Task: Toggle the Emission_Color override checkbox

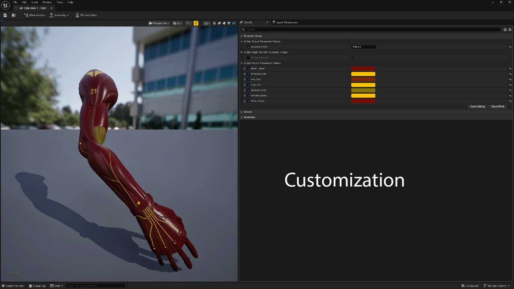Action: [x=249, y=74]
